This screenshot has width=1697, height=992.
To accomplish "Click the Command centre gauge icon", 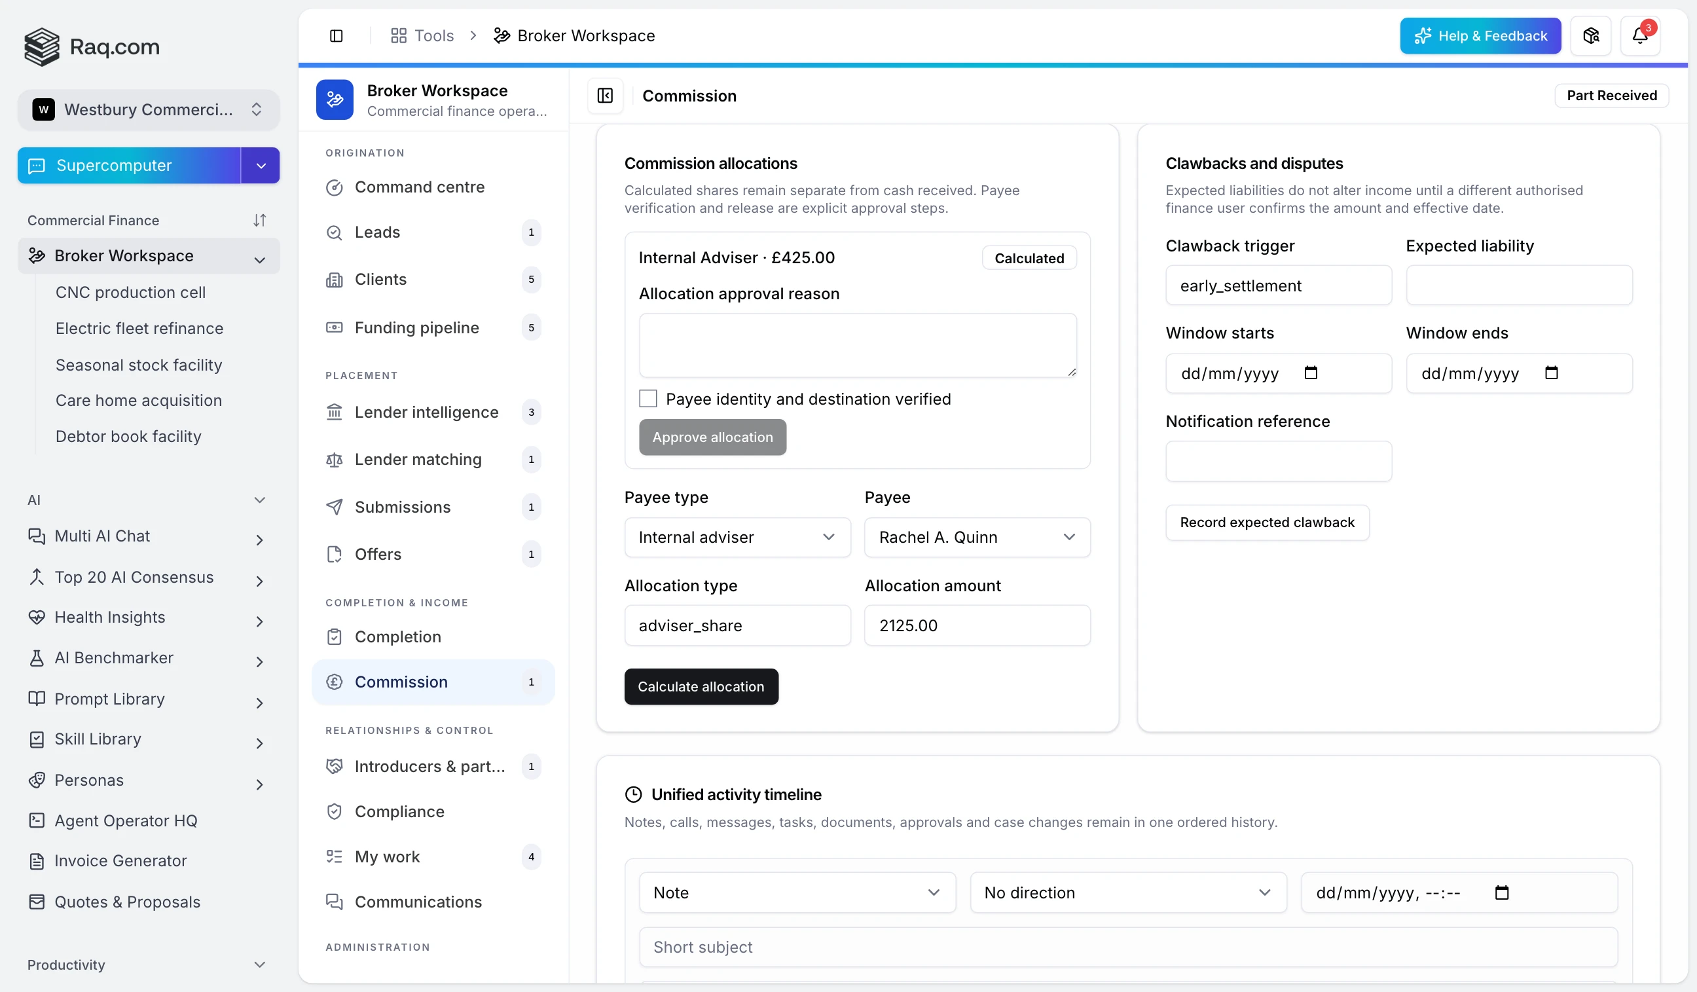I will 334,187.
